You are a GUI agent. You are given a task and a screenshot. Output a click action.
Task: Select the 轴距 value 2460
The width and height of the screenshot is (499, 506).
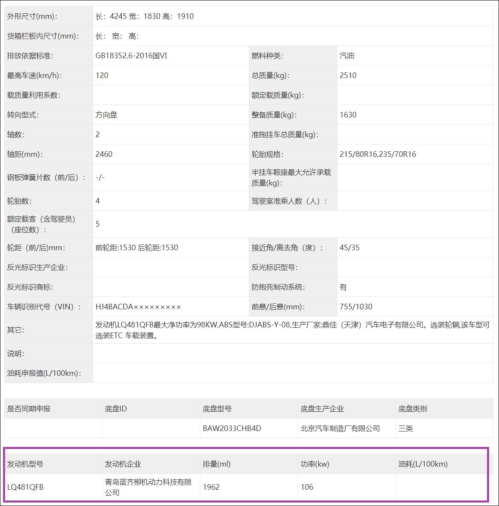point(103,154)
